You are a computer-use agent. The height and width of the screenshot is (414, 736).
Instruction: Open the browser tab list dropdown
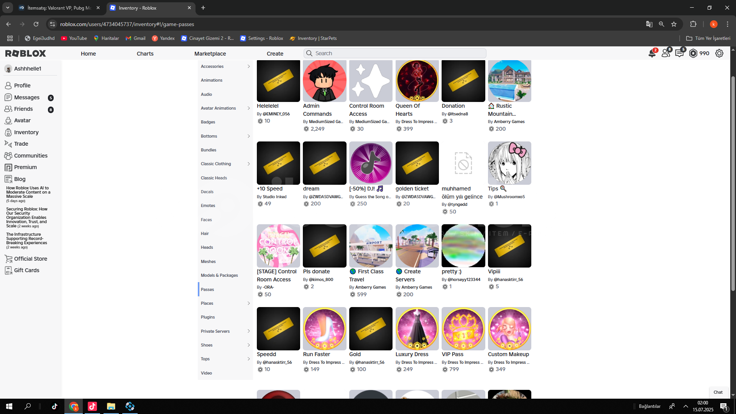pyautogui.click(x=8, y=8)
